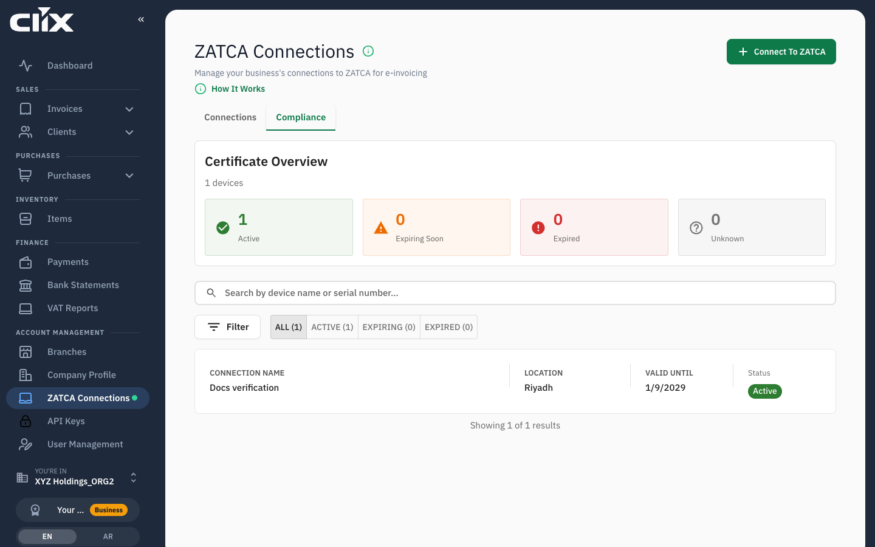Click the User Management person-edit icon
Viewport: 875px width, 547px height.
[26, 444]
